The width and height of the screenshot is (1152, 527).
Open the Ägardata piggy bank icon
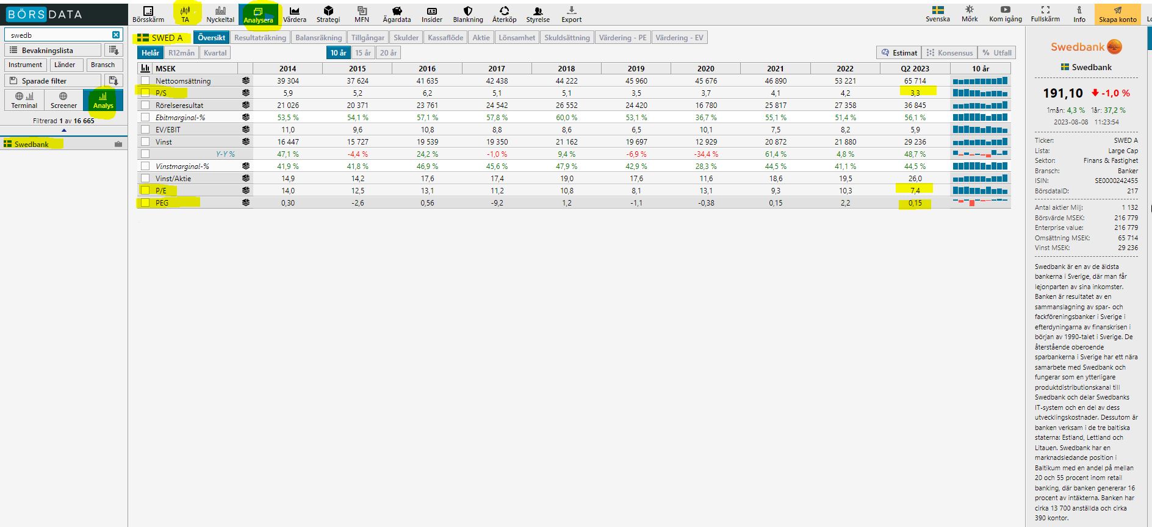click(x=397, y=14)
